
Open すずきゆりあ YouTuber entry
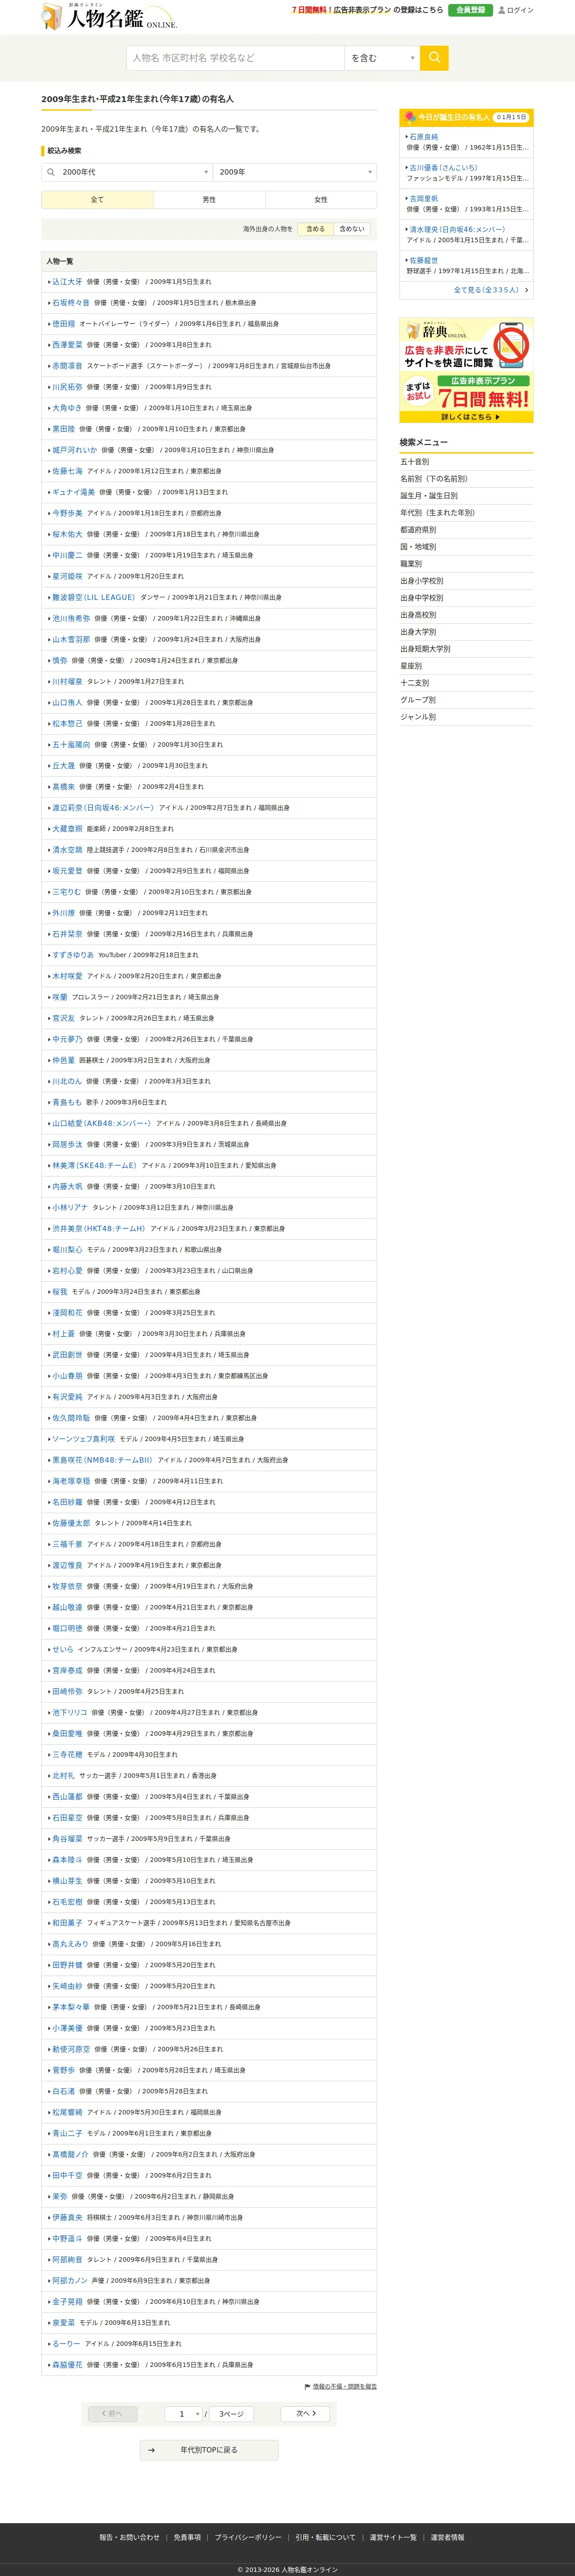pos(73,955)
